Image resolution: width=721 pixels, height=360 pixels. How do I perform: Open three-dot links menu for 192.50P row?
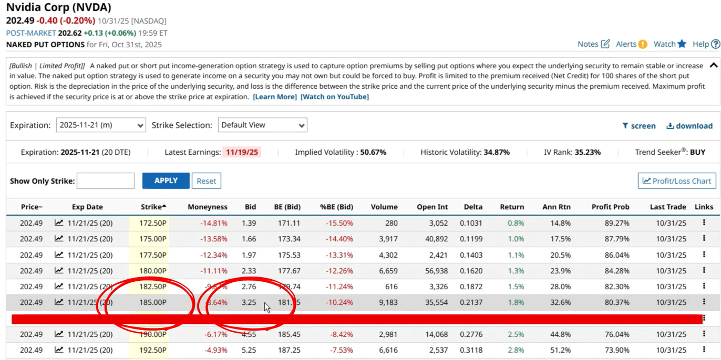[704, 350]
